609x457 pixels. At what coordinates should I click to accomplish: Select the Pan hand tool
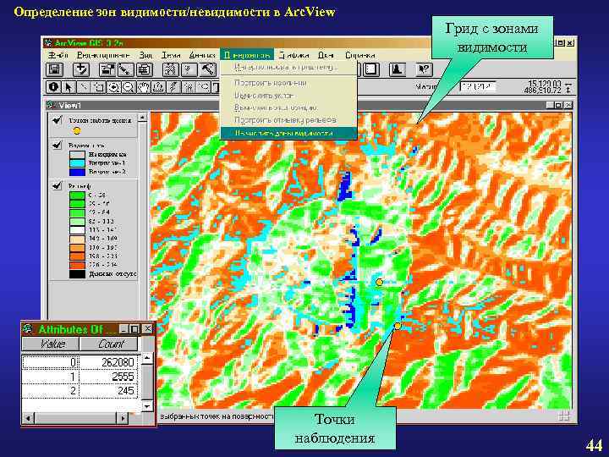pos(143,87)
